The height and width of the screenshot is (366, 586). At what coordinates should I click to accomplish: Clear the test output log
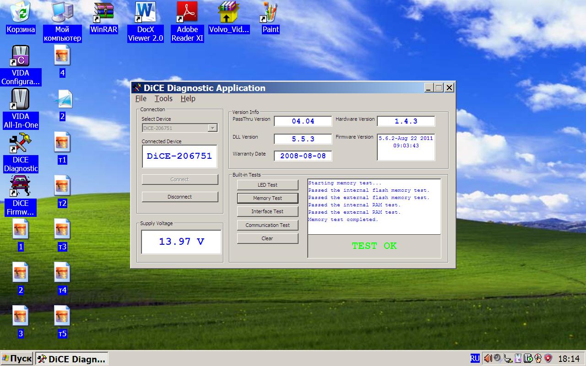click(268, 238)
